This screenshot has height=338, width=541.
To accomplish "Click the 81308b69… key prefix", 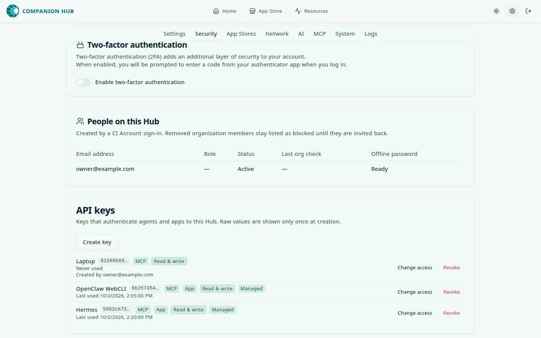I will (x=114, y=261).
